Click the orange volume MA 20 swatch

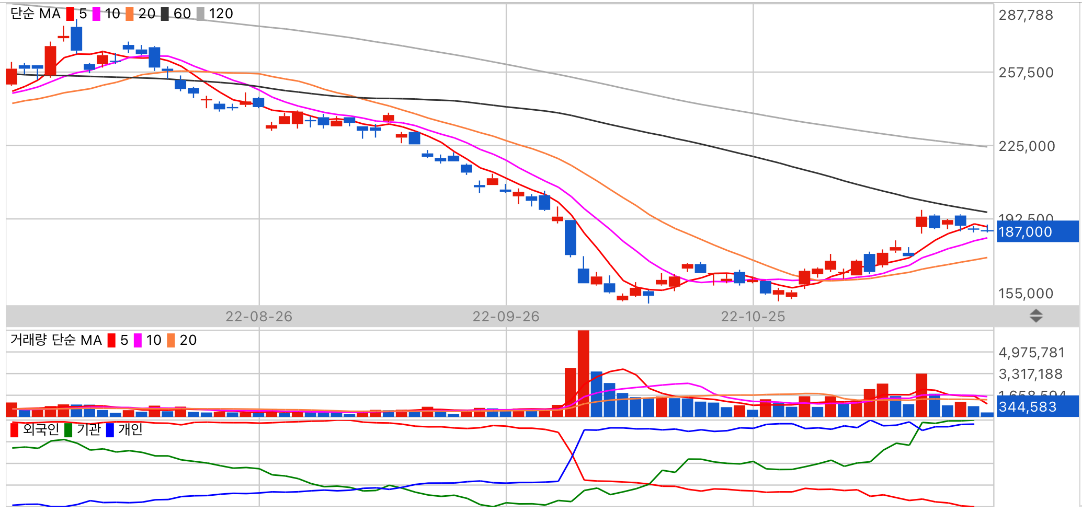click(x=171, y=341)
